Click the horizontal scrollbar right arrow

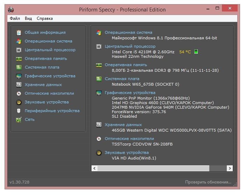[x=230, y=168]
